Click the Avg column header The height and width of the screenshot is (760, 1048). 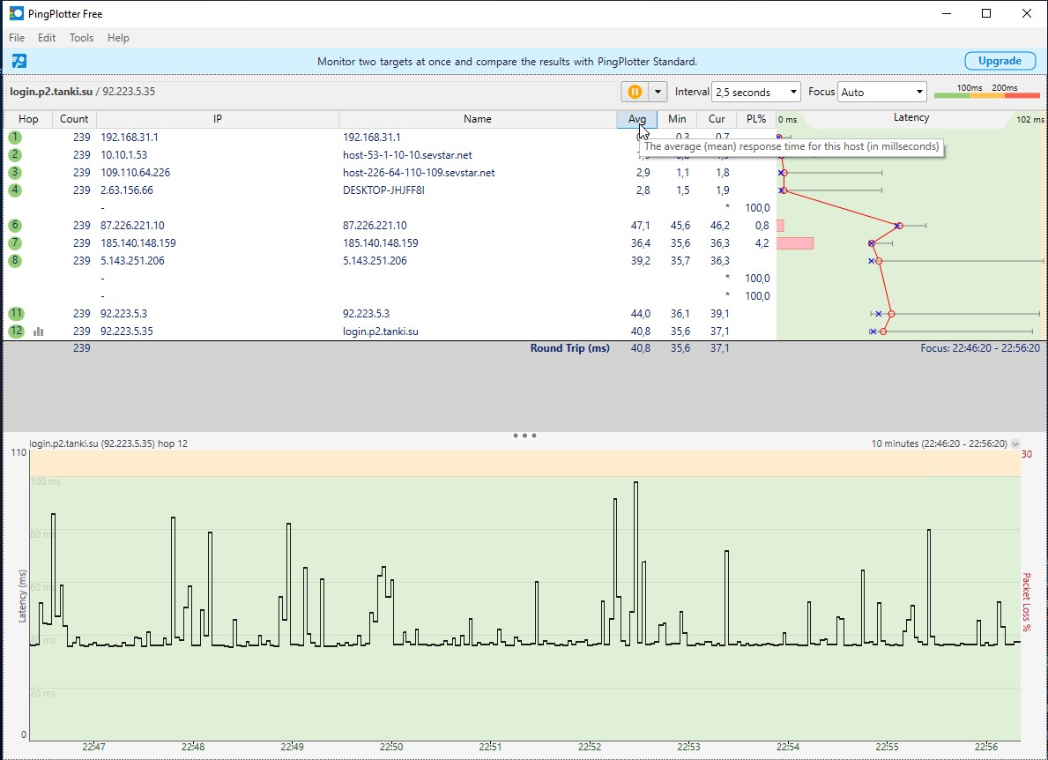click(x=636, y=119)
